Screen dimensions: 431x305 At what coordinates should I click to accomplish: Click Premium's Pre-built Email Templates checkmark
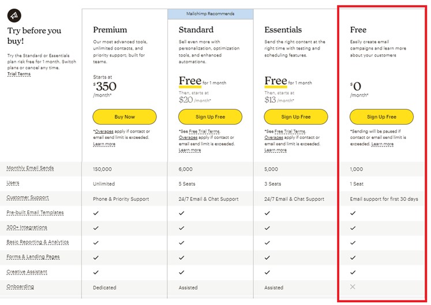click(x=96, y=213)
